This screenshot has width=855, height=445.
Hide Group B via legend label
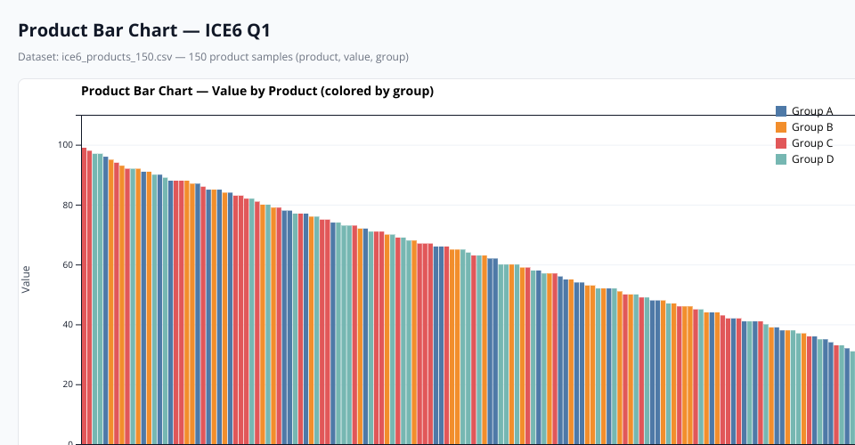click(x=811, y=127)
